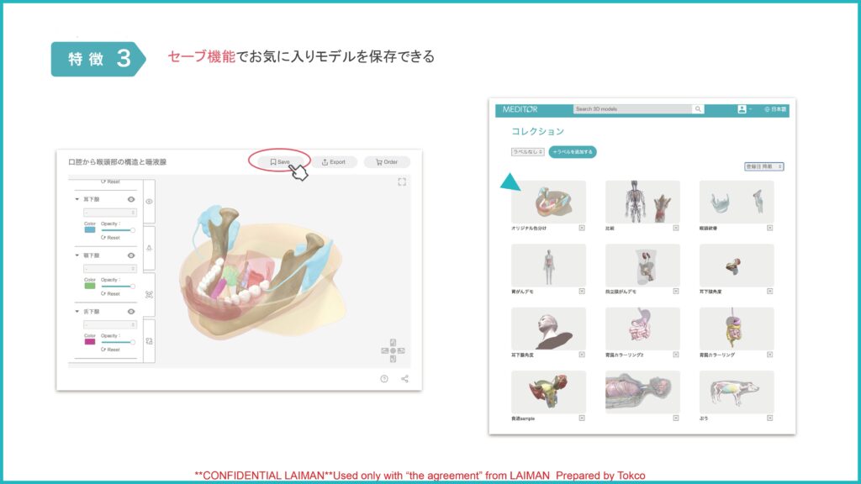The image size is (861, 484).
Task: Click the search magnifier icon in MEDITOR header
Action: [698, 109]
